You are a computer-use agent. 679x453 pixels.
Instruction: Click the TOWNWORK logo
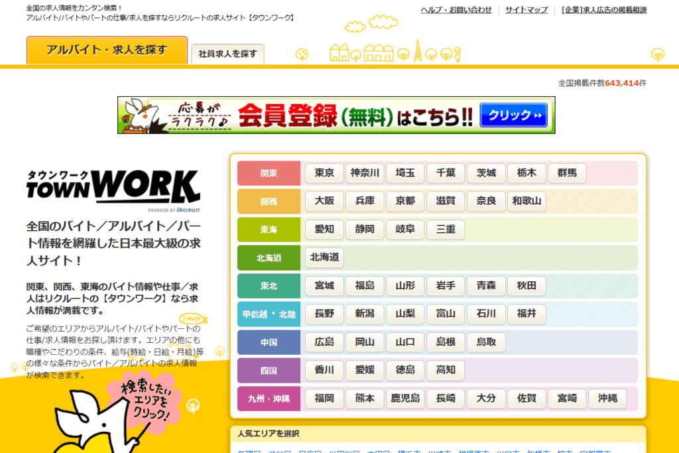click(113, 191)
